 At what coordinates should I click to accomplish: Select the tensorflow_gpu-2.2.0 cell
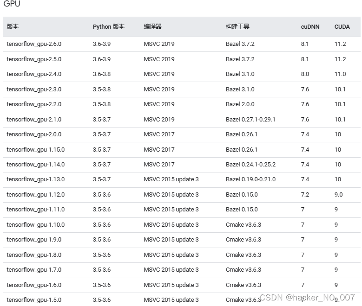(x=34, y=104)
